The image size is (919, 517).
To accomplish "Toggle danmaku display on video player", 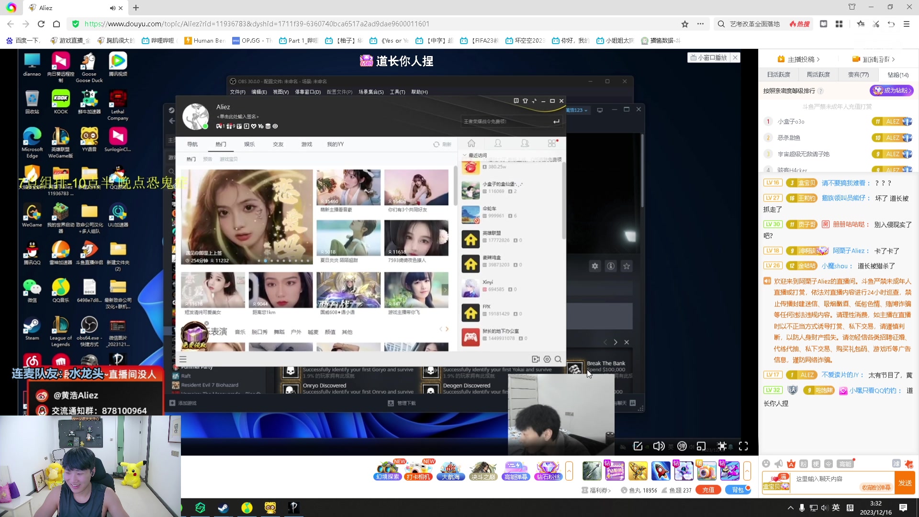I will click(x=682, y=446).
